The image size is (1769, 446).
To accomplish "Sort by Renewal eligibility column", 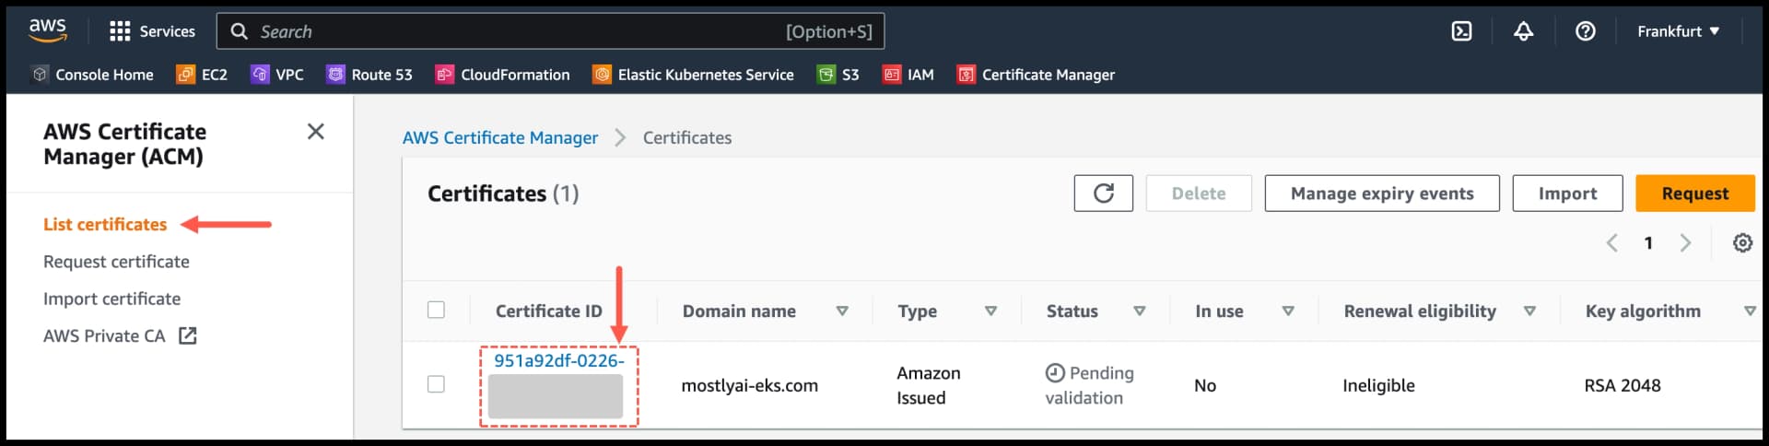I will tap(1529, 311).
